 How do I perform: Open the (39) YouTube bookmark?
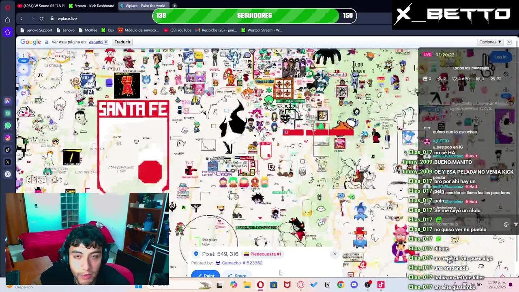coord(178,30)
